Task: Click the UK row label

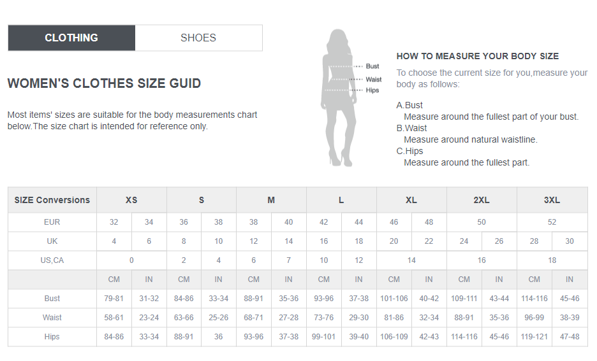Action: coord(52,241)
